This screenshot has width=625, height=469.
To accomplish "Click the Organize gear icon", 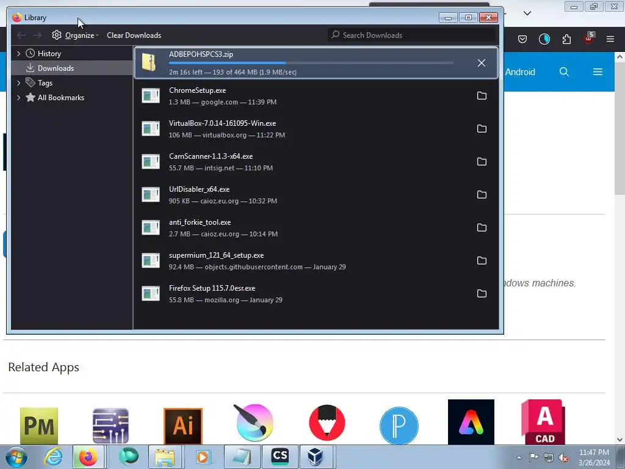I will [57, 35].
